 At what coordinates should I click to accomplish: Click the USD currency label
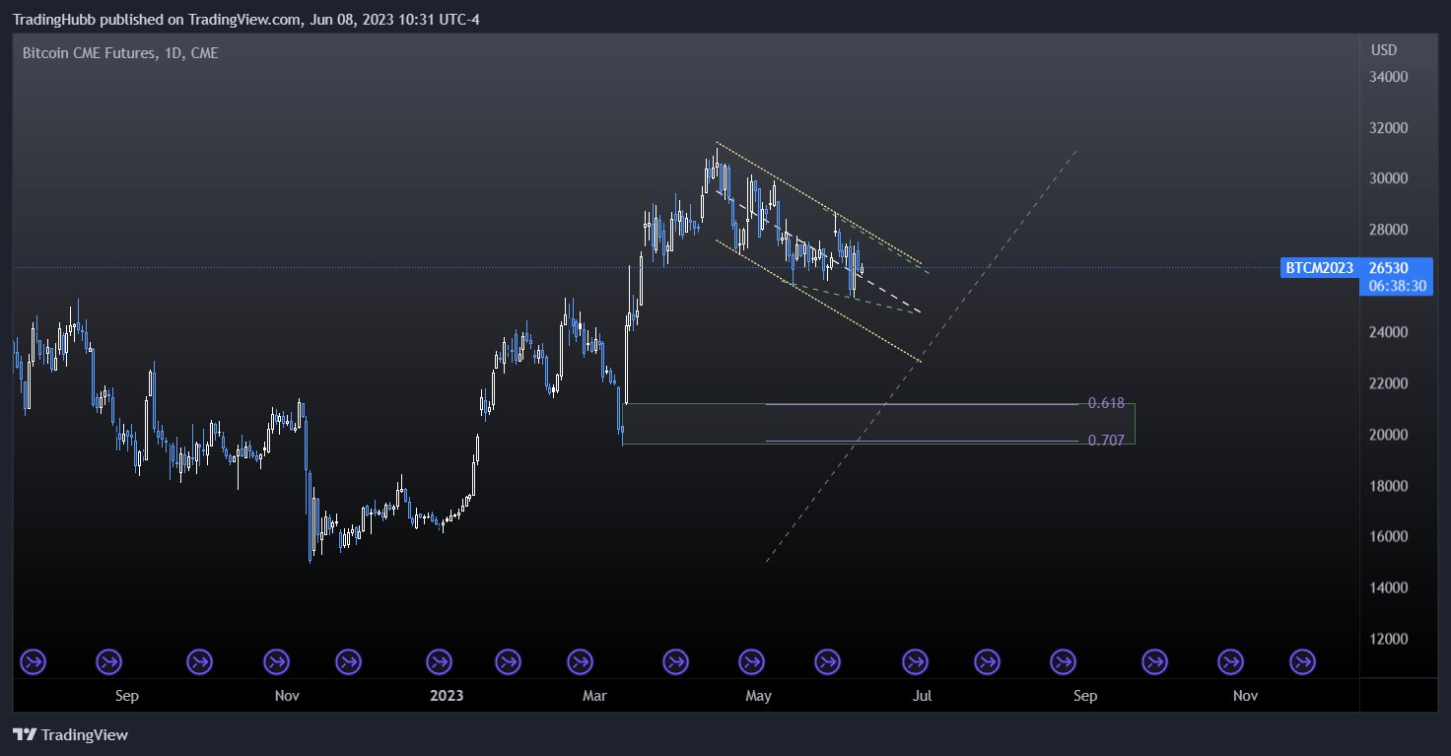coord(1384,50)
